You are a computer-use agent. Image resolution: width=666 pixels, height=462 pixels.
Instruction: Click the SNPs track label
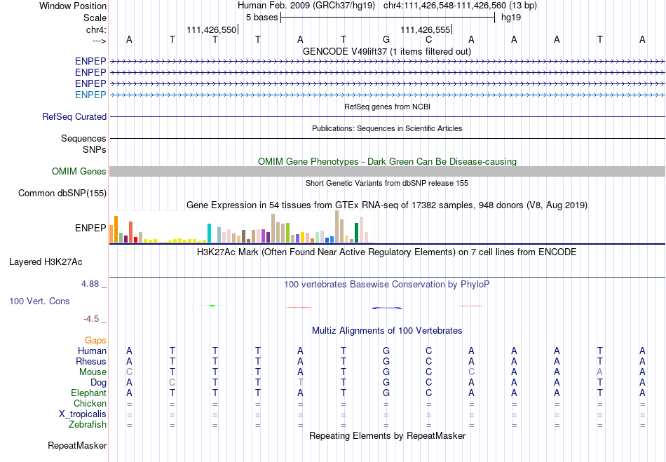click(95, 149)
